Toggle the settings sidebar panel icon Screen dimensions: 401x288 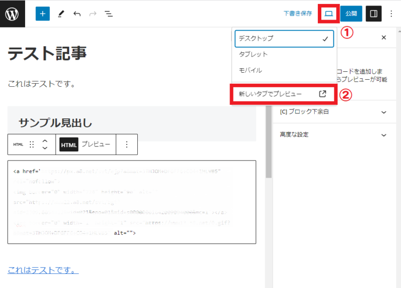[373, 14]
